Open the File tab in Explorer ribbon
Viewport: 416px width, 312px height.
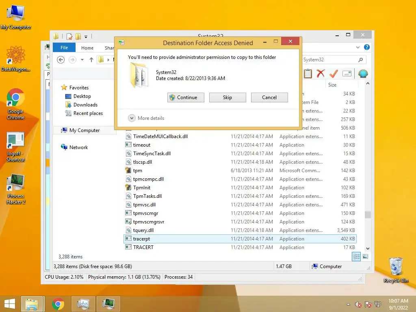click(64, 48)
